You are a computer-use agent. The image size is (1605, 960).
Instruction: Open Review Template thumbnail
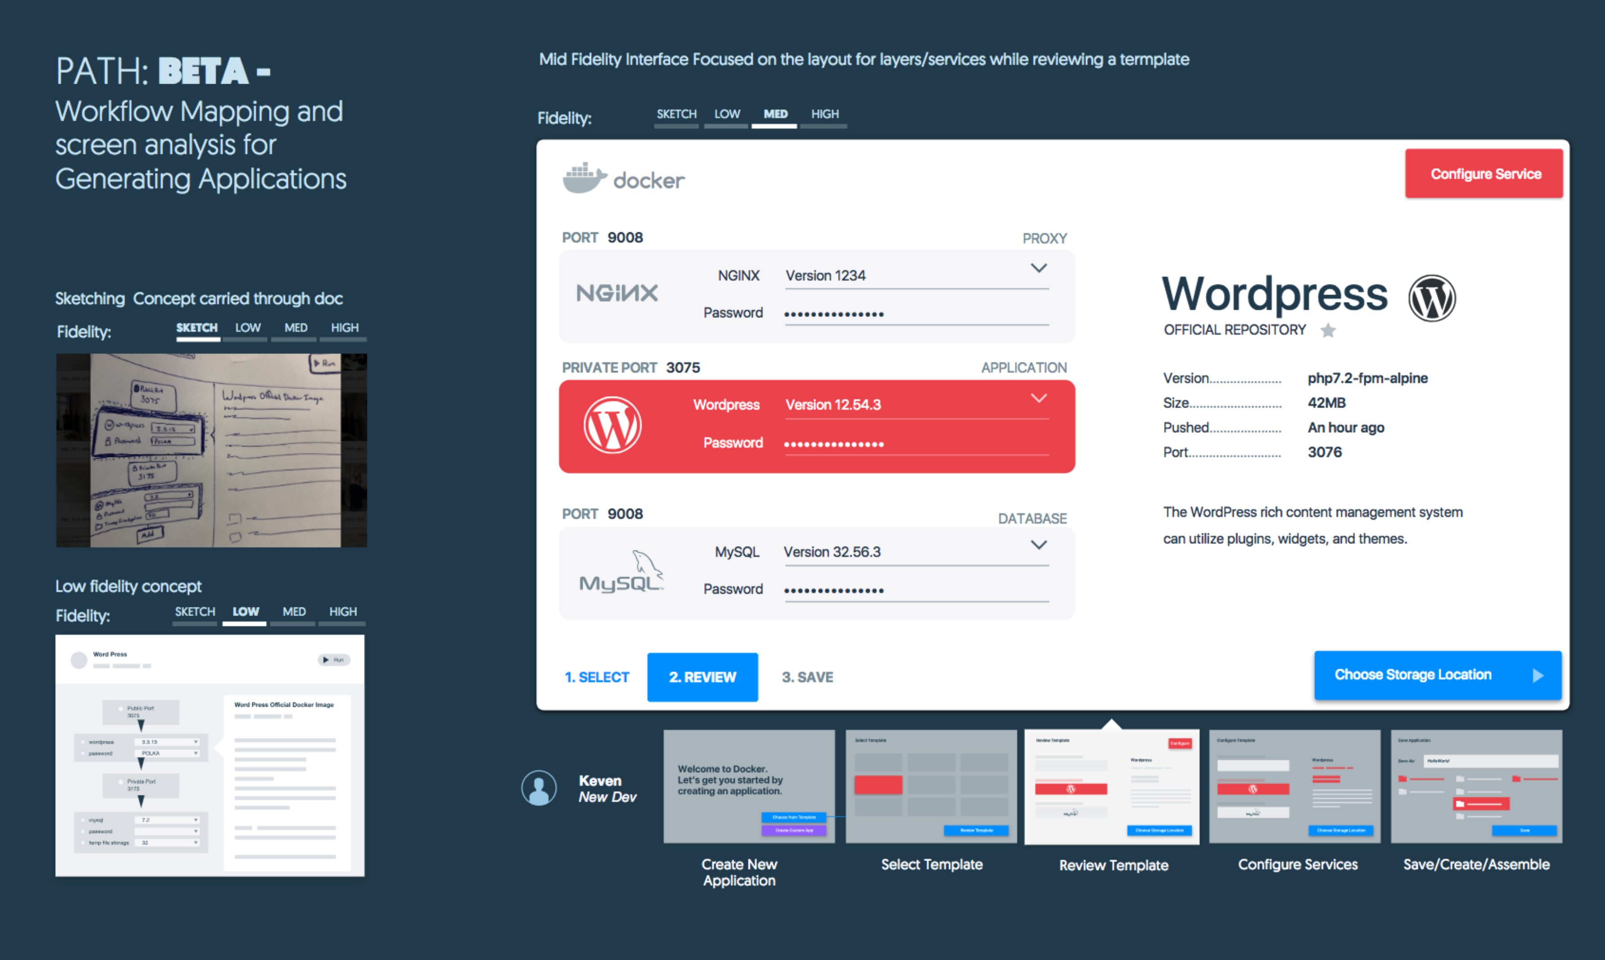click(1112, 787)
